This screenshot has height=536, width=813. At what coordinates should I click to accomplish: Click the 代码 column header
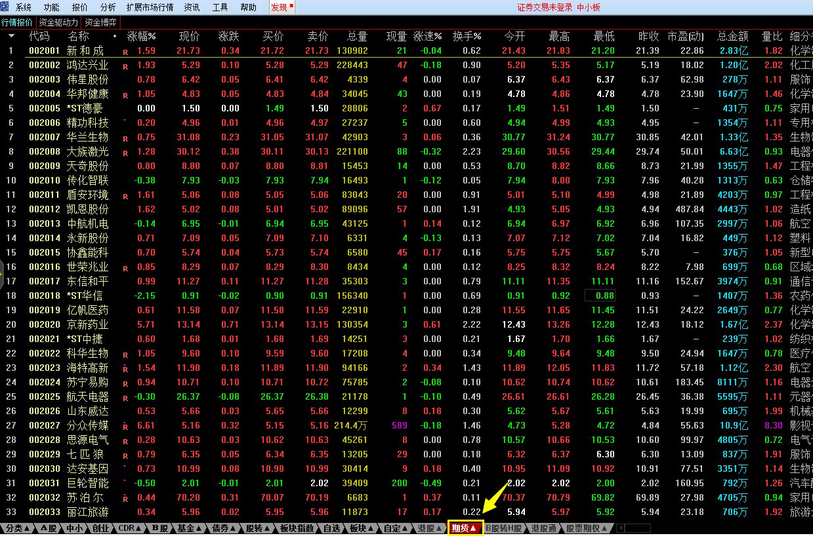39,36
